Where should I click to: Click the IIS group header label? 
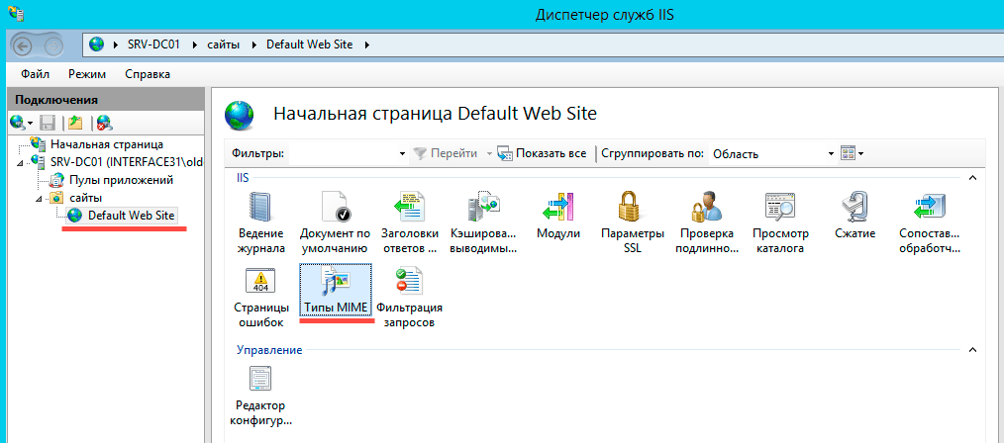click(x=242, y=177)
